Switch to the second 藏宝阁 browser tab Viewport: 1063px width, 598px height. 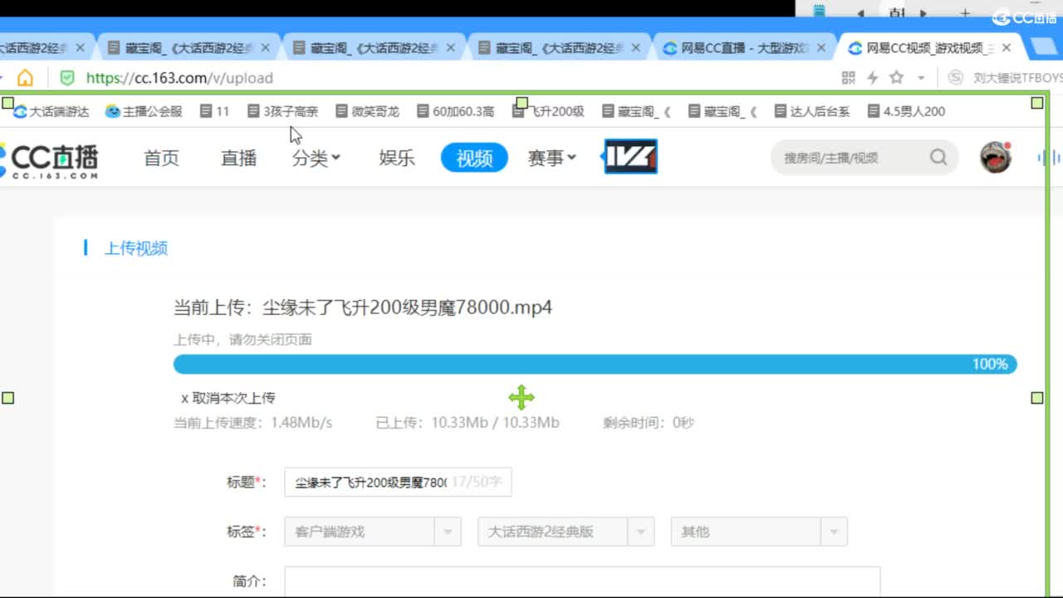coord(374,48)
